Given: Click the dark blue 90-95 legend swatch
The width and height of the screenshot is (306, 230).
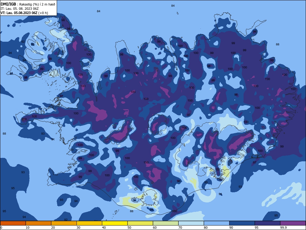Looking at the screenshot, I should (242, 223).
